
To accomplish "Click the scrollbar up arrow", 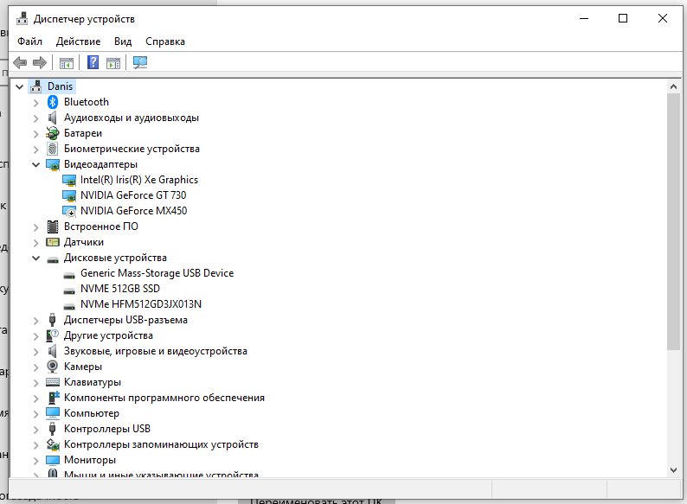I will pos(673,86).
